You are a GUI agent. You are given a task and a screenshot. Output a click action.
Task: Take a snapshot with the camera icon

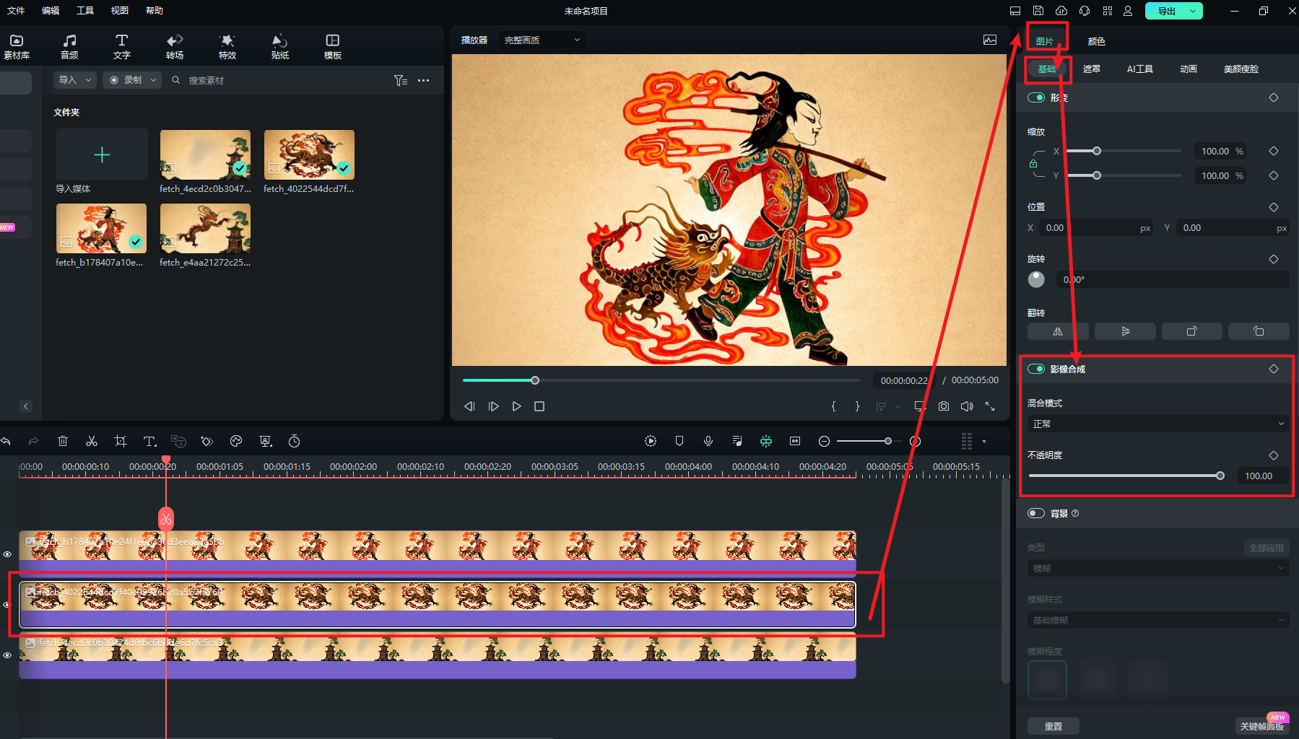click(x=944, y=406)
